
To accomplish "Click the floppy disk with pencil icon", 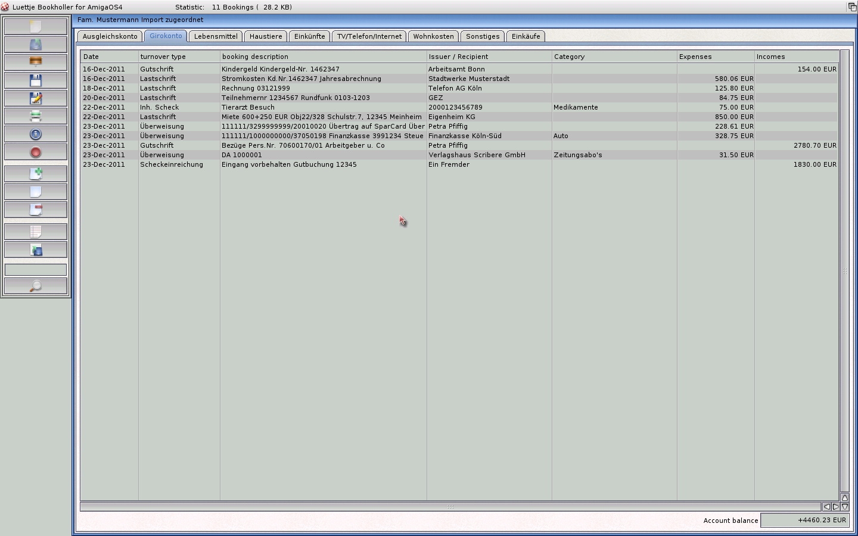I will (36, 98).
